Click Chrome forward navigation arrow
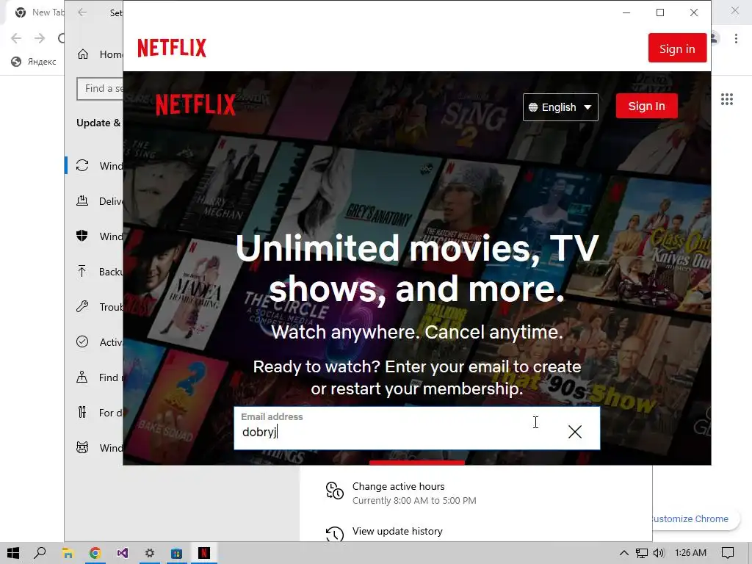752x564 pixels. click(40, 38)
